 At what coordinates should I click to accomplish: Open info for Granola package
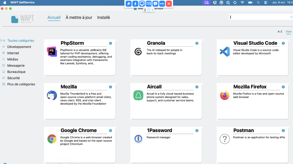197,43
